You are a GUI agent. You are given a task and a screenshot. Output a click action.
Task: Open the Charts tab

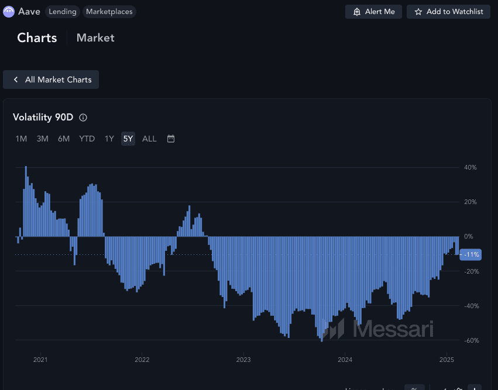[37, 38]
